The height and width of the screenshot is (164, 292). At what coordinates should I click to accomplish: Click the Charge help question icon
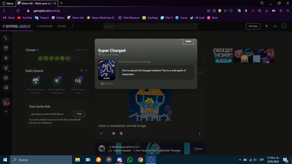[37, 50]
